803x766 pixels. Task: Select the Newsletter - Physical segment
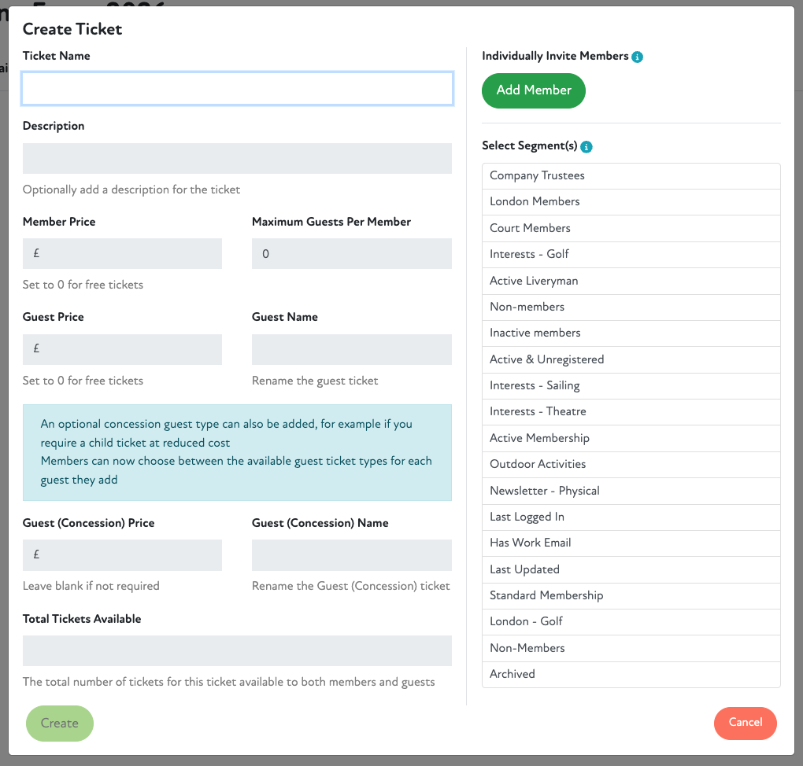coord(631,491)
